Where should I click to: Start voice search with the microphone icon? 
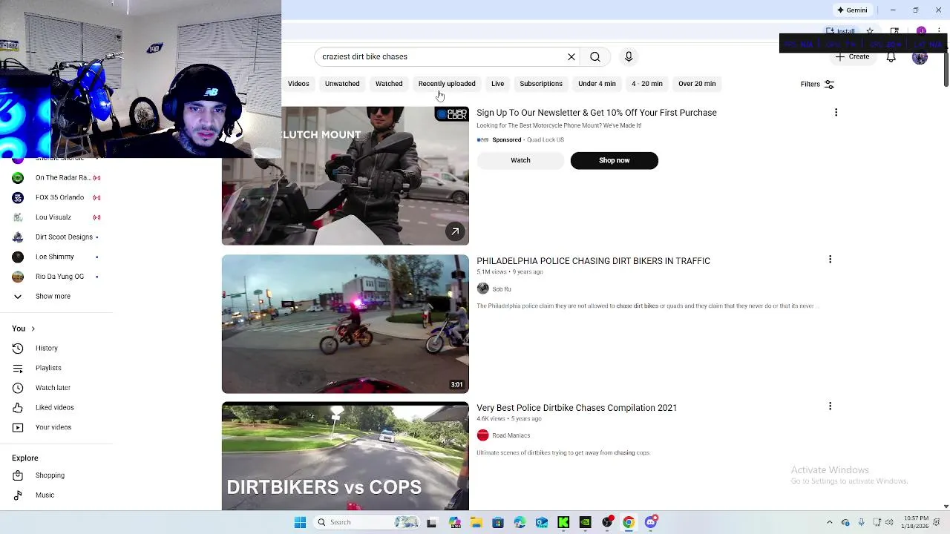(629, 57)
